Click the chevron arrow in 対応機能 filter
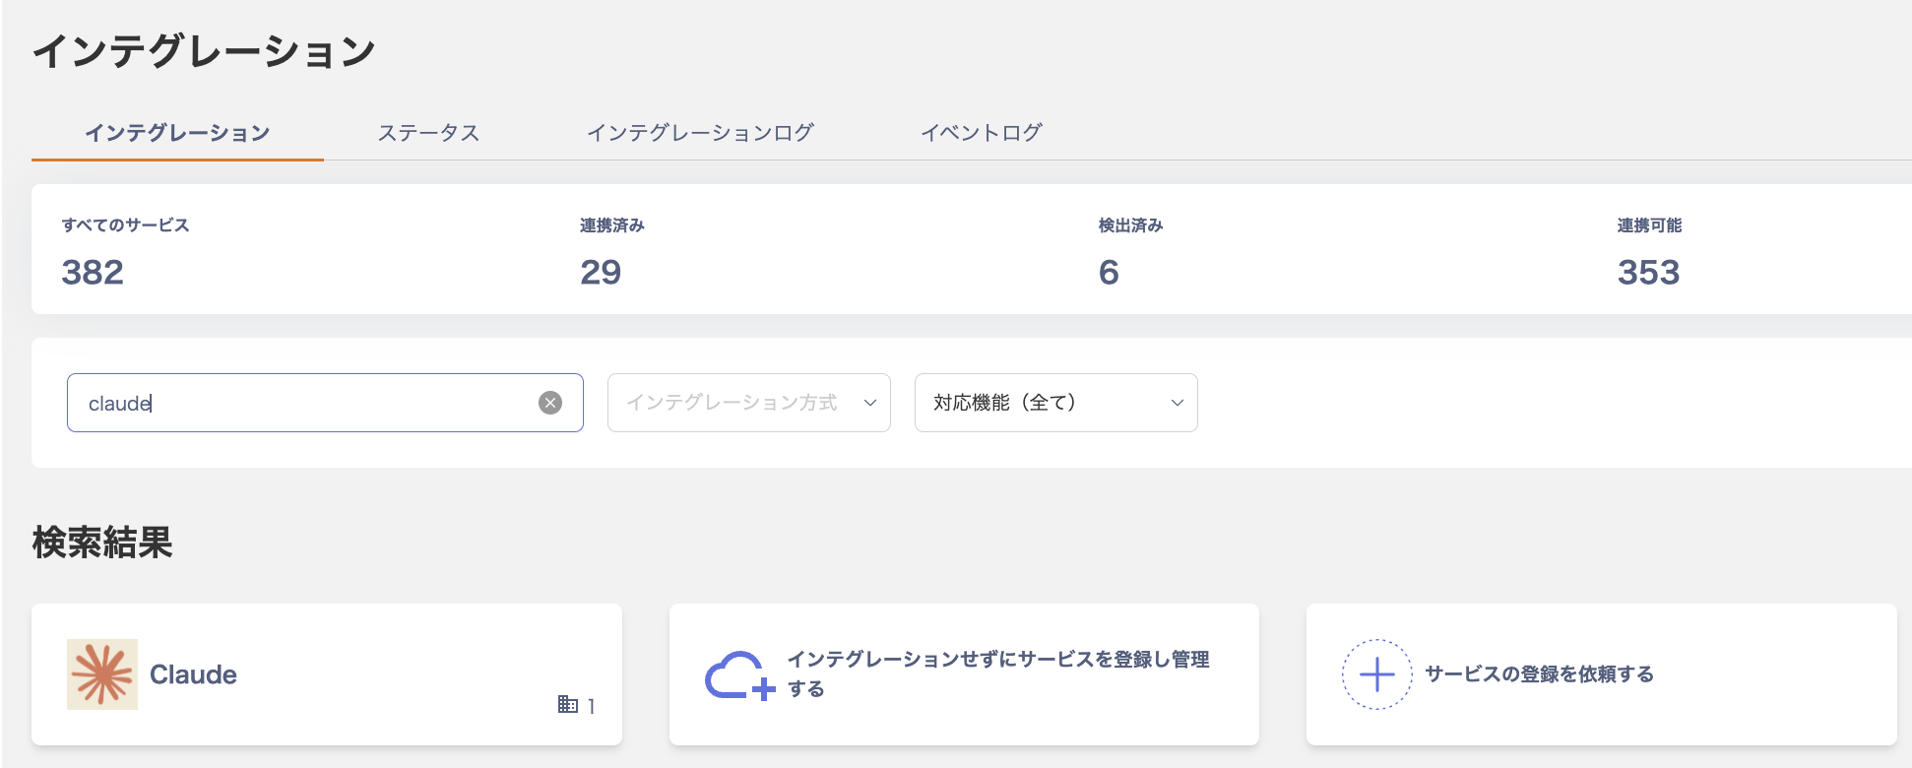The width and height of the screenshot is (1912, 768). pyautogui.click(x=1177, y=403)
